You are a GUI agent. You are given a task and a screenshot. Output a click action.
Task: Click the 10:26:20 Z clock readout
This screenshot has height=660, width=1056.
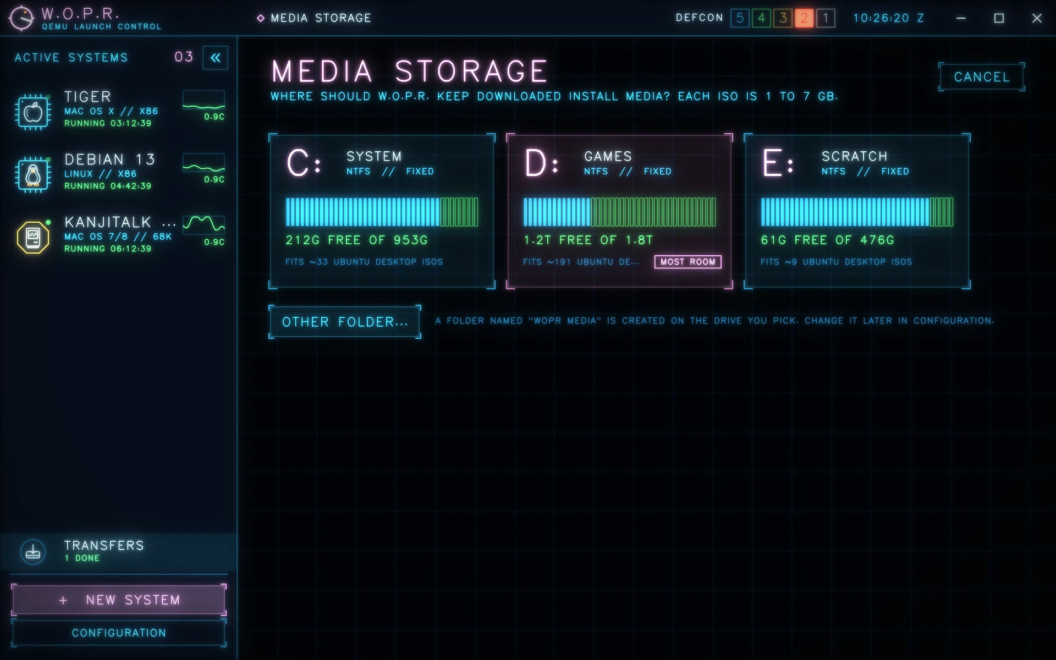pos(888,18)
